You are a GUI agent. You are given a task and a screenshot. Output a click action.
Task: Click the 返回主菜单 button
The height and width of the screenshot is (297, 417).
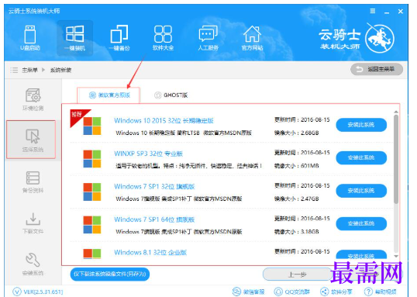377,70
